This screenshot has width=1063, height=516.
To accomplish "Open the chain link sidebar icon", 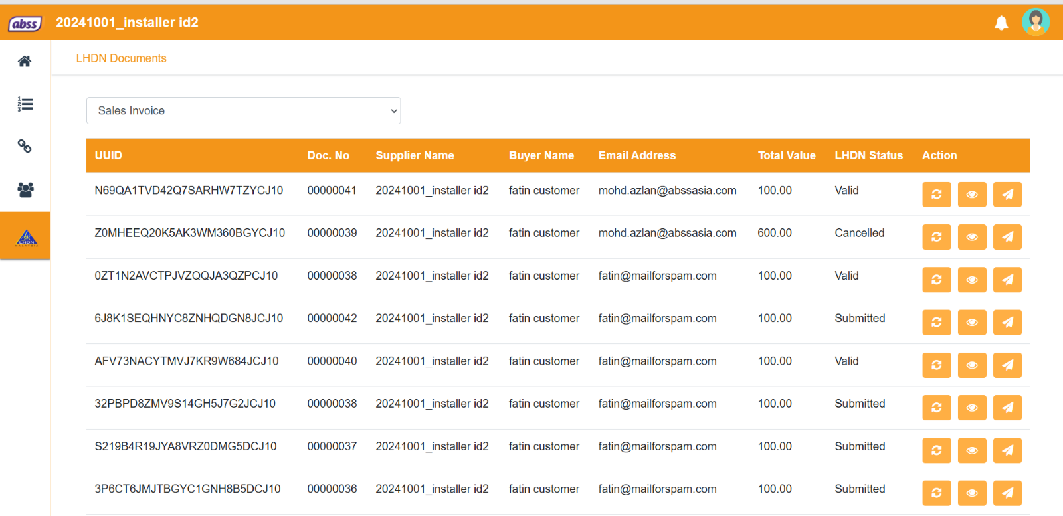I will tap(25, 147).
